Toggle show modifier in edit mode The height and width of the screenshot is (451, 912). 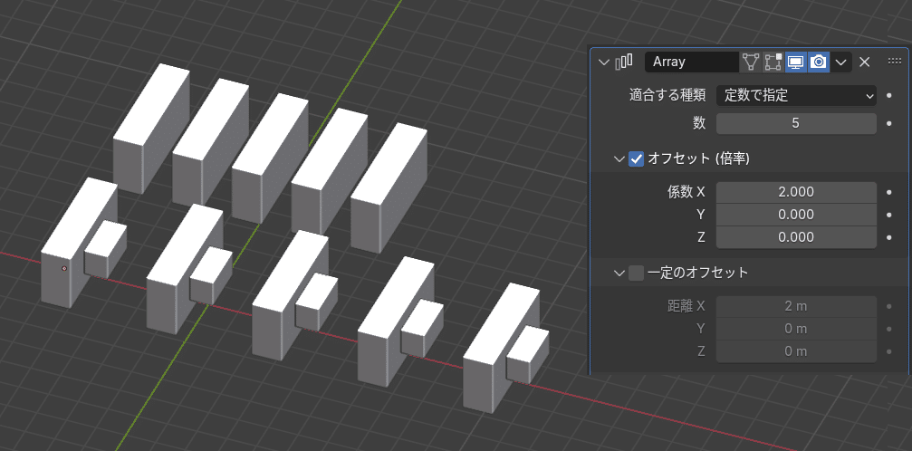click(773, 62)
